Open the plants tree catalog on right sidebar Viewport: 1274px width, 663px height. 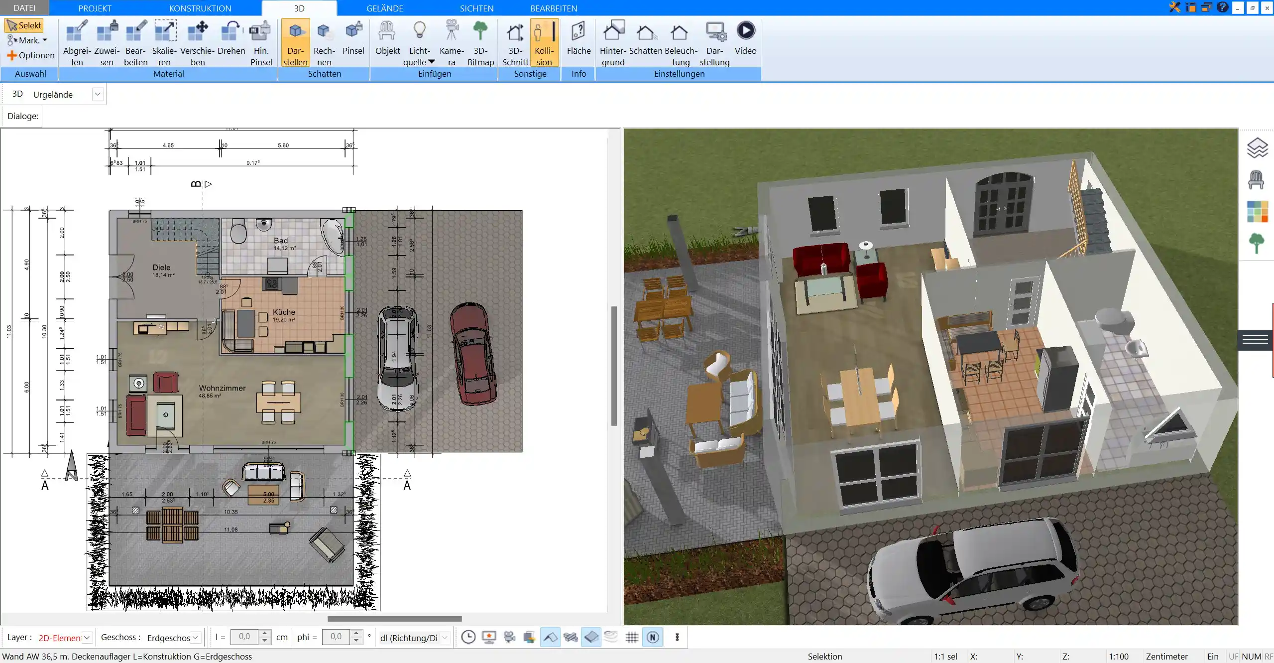[x=1257, y=243]
